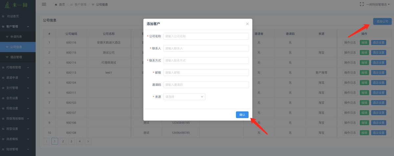Click the next page arrow
The image size is (394, 156).
tap(88, 141)
